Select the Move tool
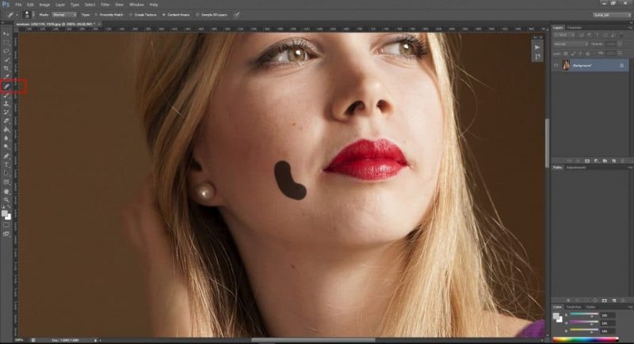The image size is (634, 344). [x=6, y=34]
